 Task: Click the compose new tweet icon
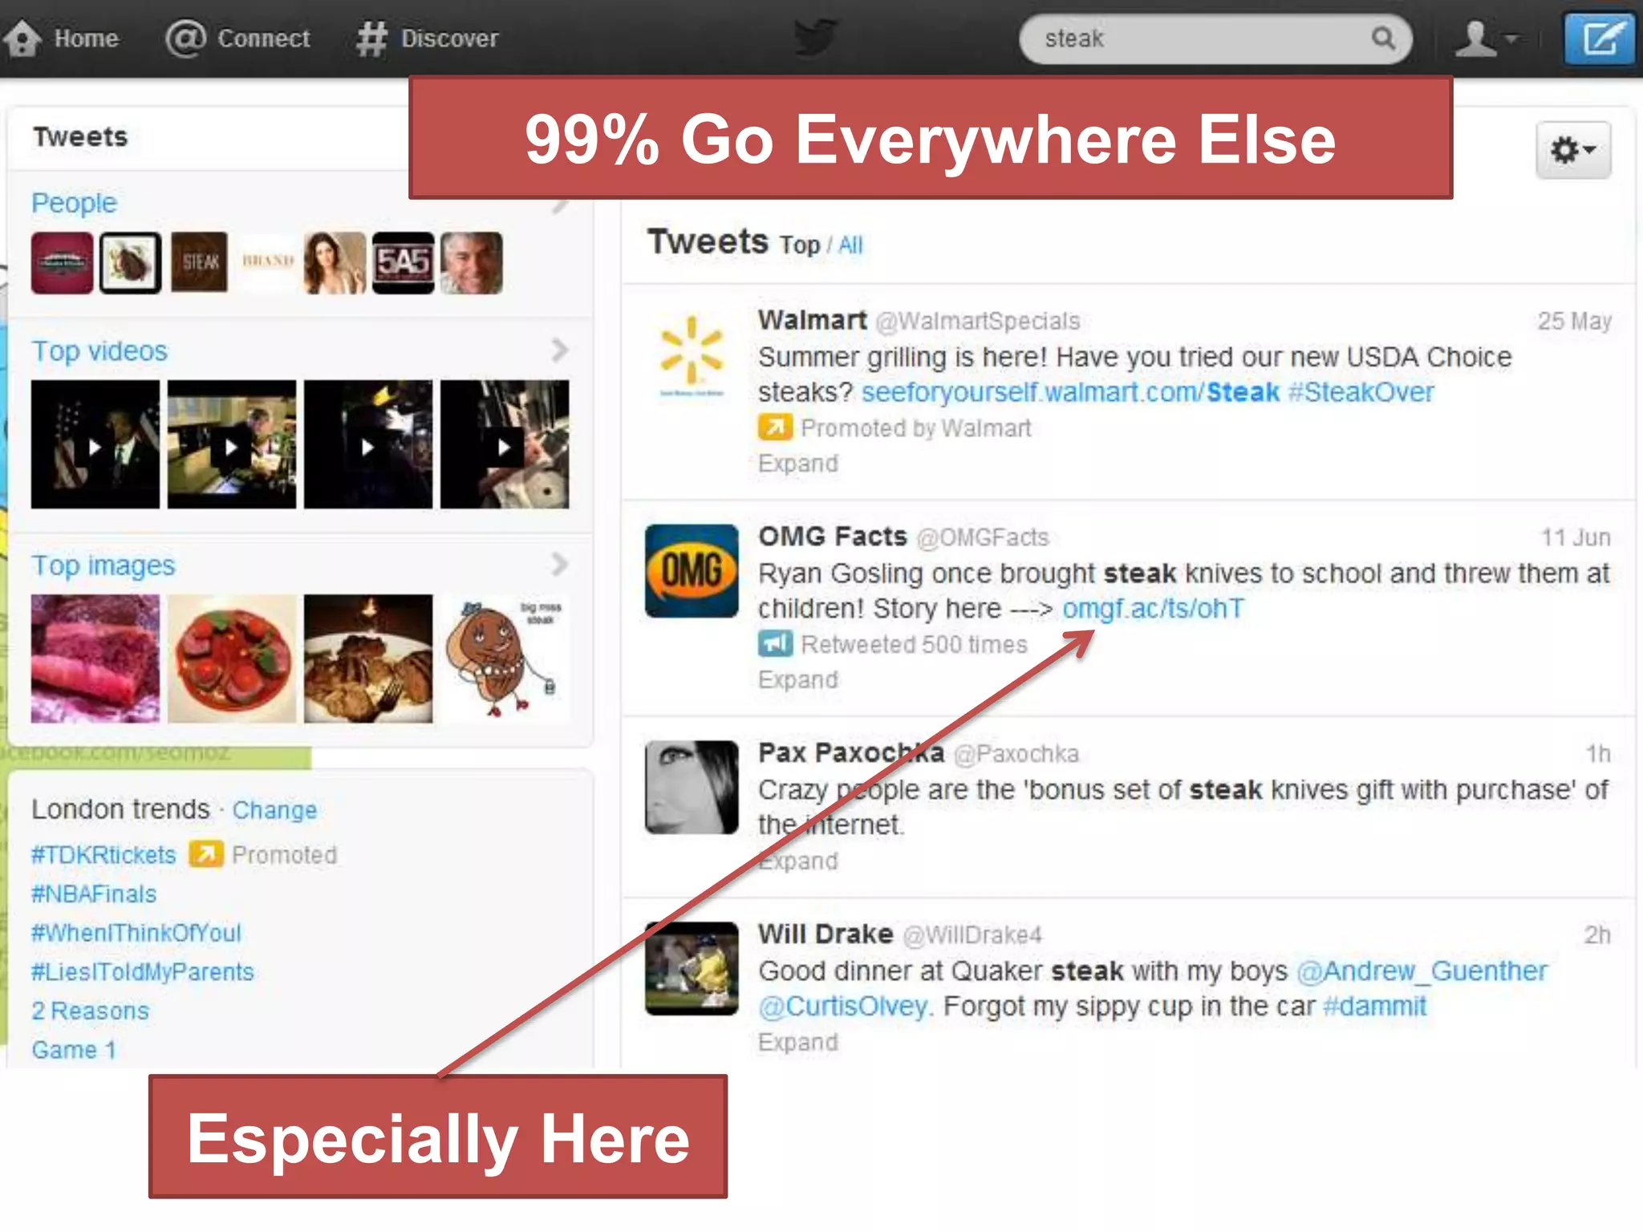coord(1599,38)
